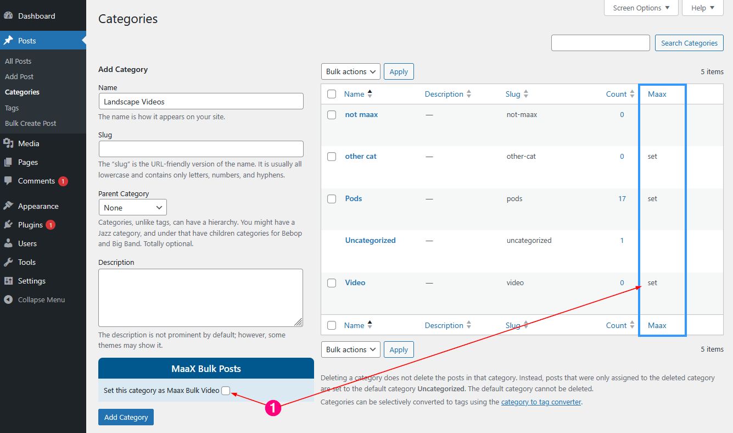Enable Set this category as Maax Bulk Video

point(226,391)
